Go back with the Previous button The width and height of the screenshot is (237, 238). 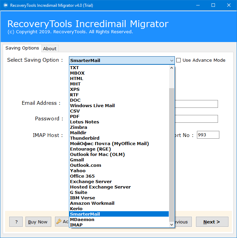183,222
